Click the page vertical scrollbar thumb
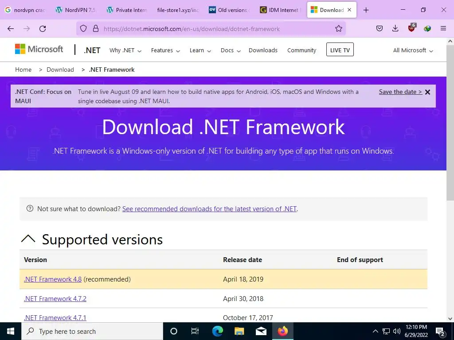The height and width of the screenshot is (340, 454). (x=450, y=123)
